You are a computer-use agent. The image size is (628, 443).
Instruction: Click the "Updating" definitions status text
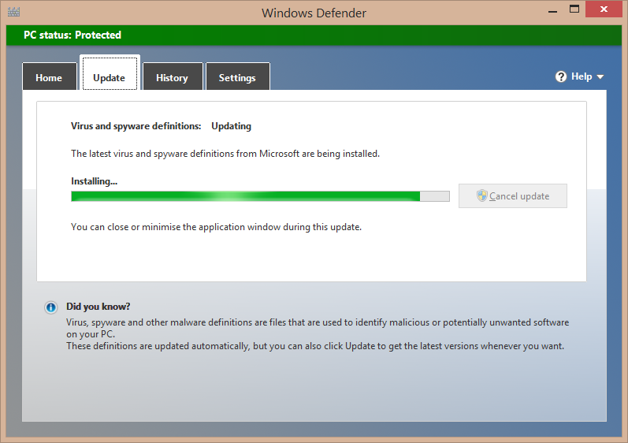231,126
